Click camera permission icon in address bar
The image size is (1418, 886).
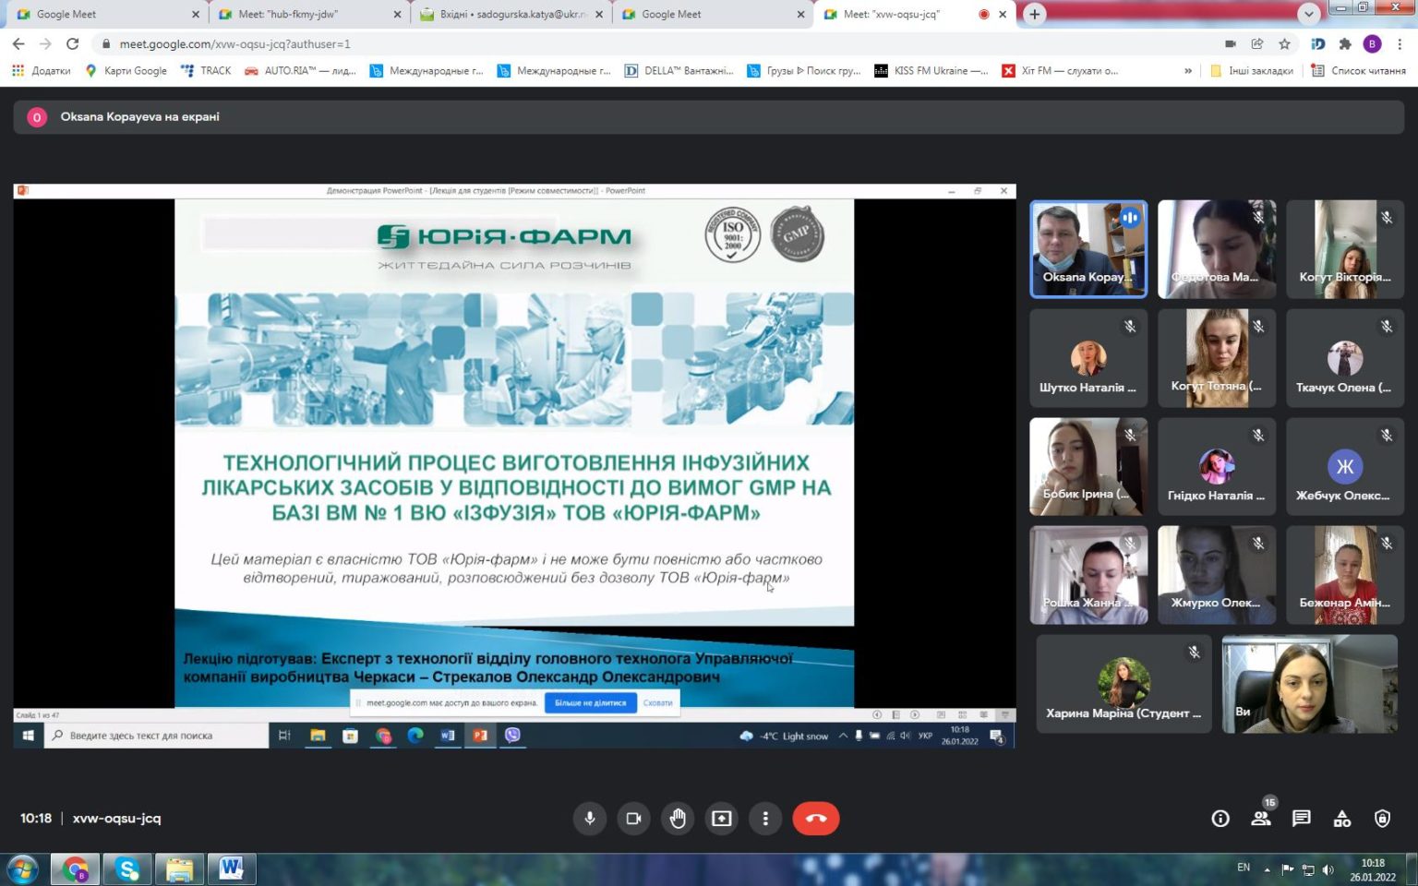click(x=1230, y=43)
